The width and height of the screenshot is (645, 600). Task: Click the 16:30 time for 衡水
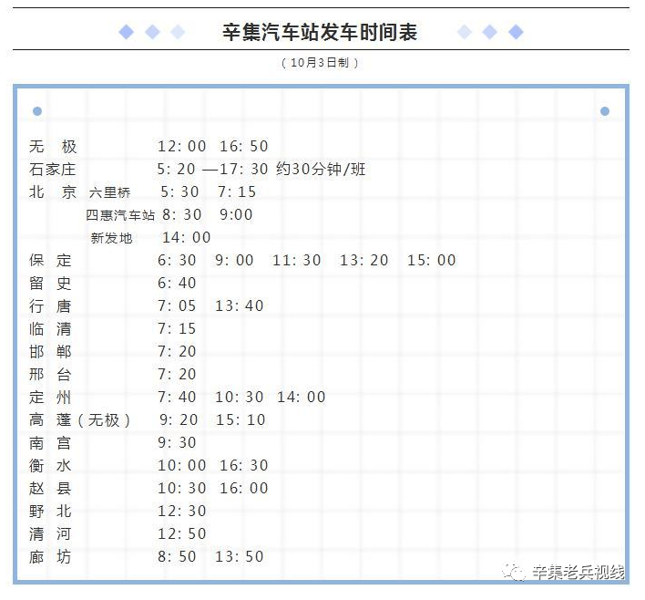243,466
